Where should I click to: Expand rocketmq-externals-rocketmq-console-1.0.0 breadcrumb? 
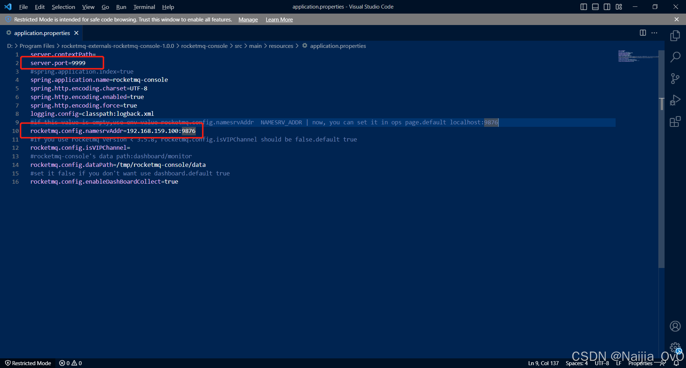coord(118,46)
